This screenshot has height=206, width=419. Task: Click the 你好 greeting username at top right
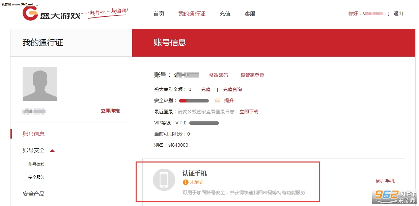[x=366, y=13]
